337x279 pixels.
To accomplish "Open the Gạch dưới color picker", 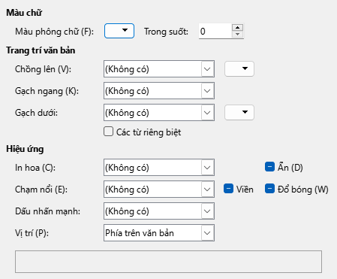I will pos(239,112).
